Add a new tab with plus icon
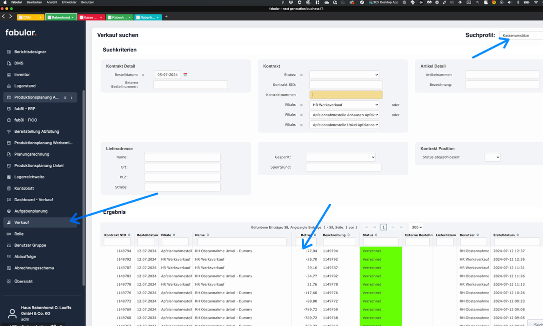Image resolution: width=543 pixels, height=326 pixels. [x=166, y=17]
